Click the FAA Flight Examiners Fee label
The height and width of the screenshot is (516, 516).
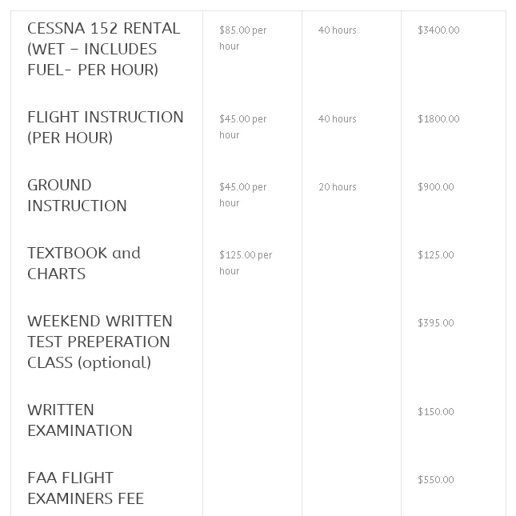(86, 488)
